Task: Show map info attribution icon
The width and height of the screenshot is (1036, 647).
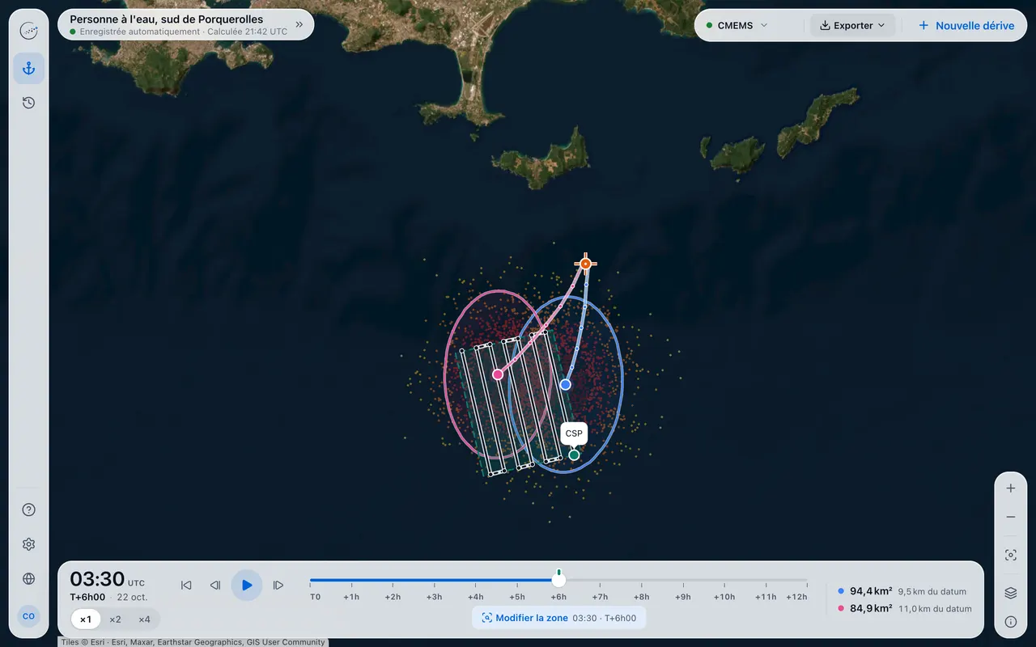Action: pos(1011,622)
